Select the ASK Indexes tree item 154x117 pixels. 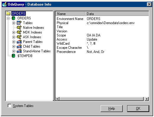click(x=32, y=37)
